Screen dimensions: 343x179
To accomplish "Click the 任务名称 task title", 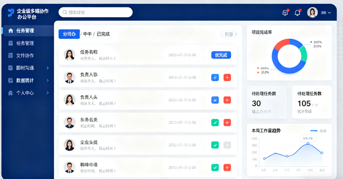I will 89,52.
